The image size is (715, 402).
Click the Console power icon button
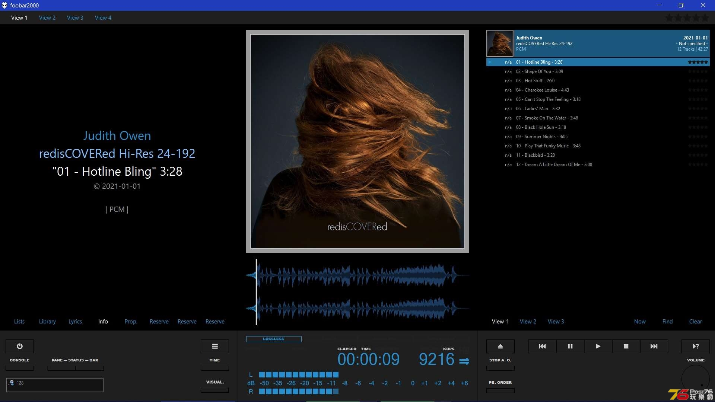point(20,346)
